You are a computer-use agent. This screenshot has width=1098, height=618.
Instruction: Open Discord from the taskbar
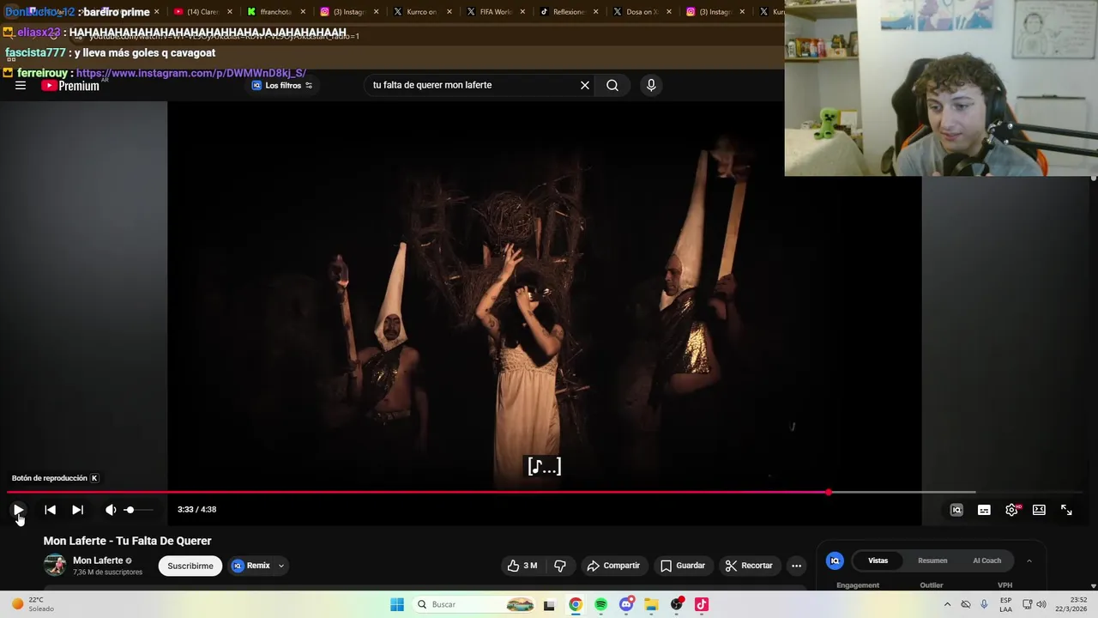(626, 604)
